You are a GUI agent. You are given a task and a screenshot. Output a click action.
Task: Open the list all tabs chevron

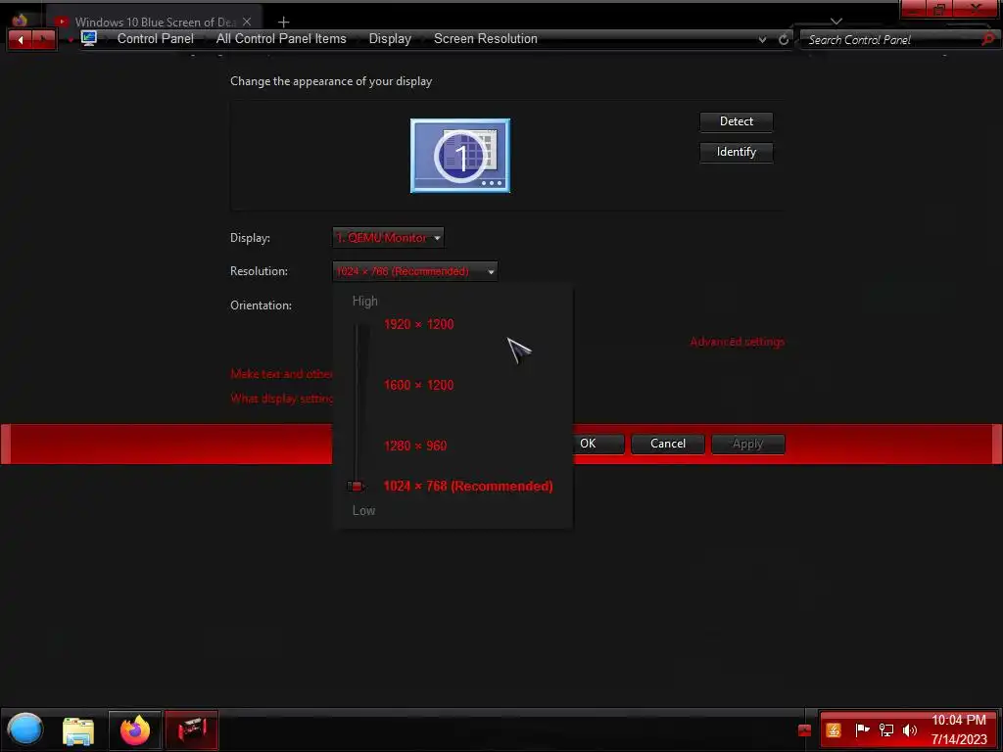point(836,22)
